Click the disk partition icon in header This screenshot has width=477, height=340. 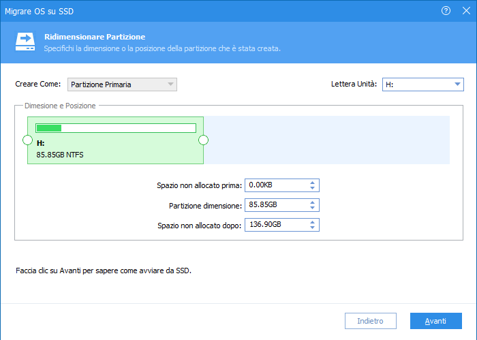pos(25,42)
